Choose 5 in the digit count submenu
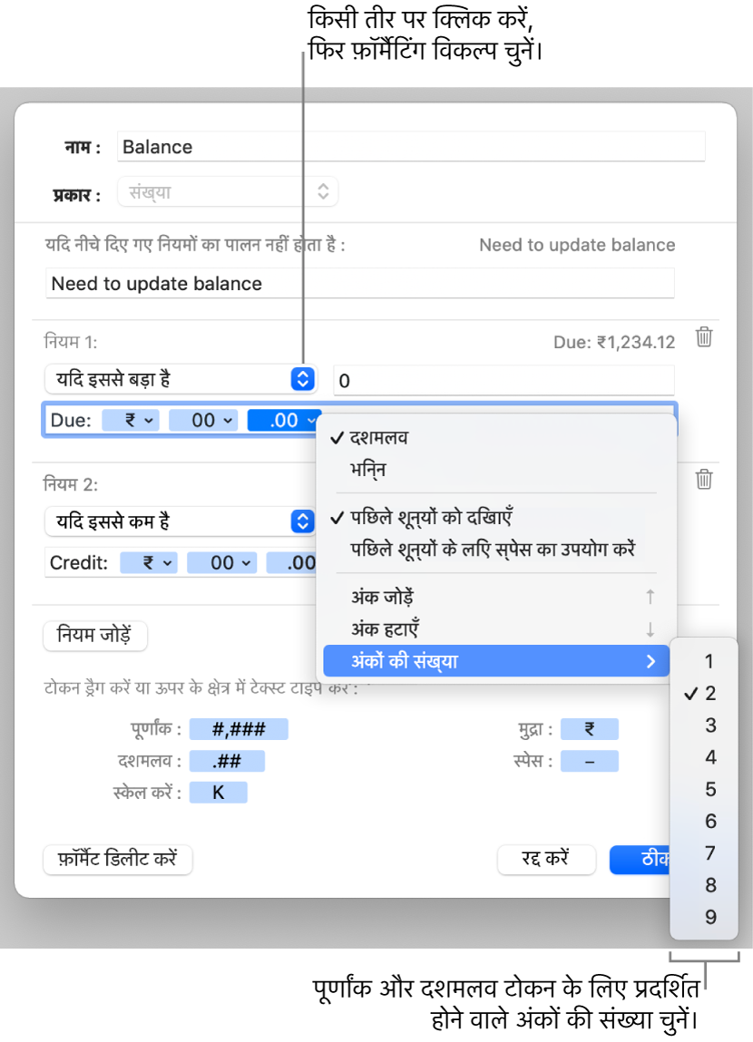The image size is (753, 1042). click(704, 789)
